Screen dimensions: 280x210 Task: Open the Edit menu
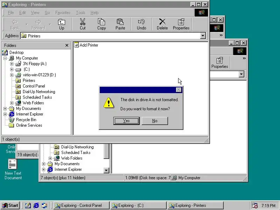point(22,13)
